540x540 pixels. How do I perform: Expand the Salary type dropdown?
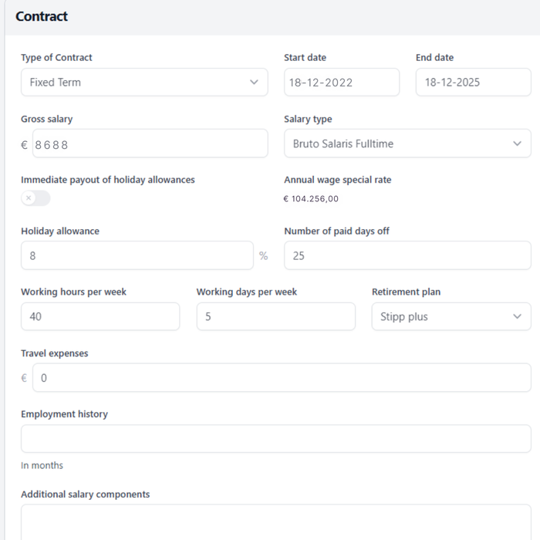coord(407,143)
